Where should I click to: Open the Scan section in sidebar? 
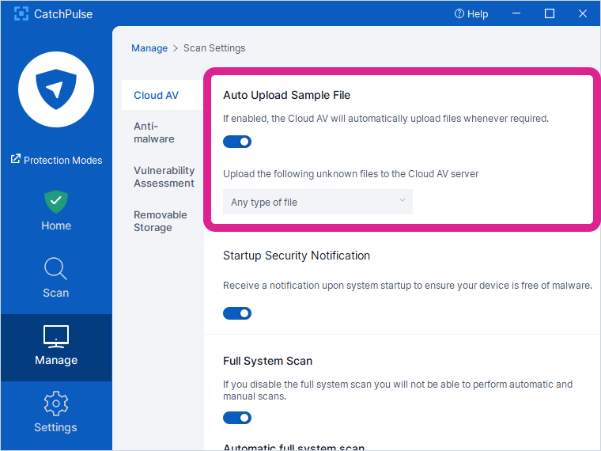click(56, 278)
